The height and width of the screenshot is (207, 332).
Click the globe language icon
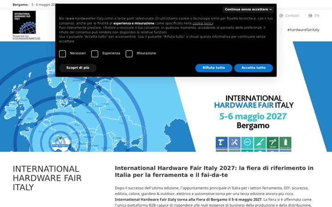click(310, 16)
